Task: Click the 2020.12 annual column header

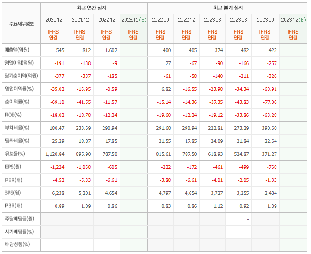Action: [x=54, y=20]
